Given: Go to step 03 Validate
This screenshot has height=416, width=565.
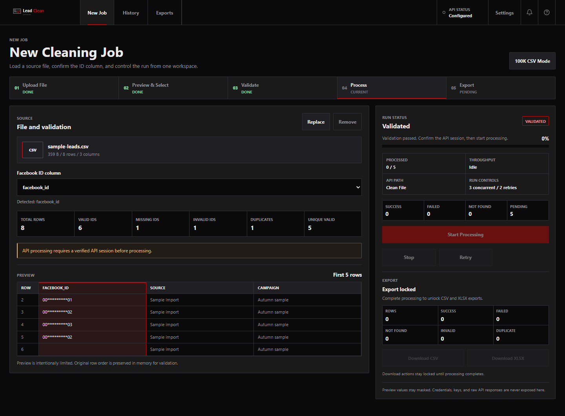Looking at the screenshot, I should tap(282, 88).
